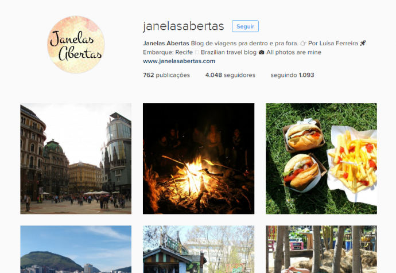Open the seguindo 1.093 list

(x=292, y=75)
